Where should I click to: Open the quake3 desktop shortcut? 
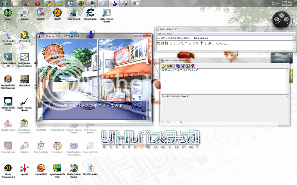25,169
